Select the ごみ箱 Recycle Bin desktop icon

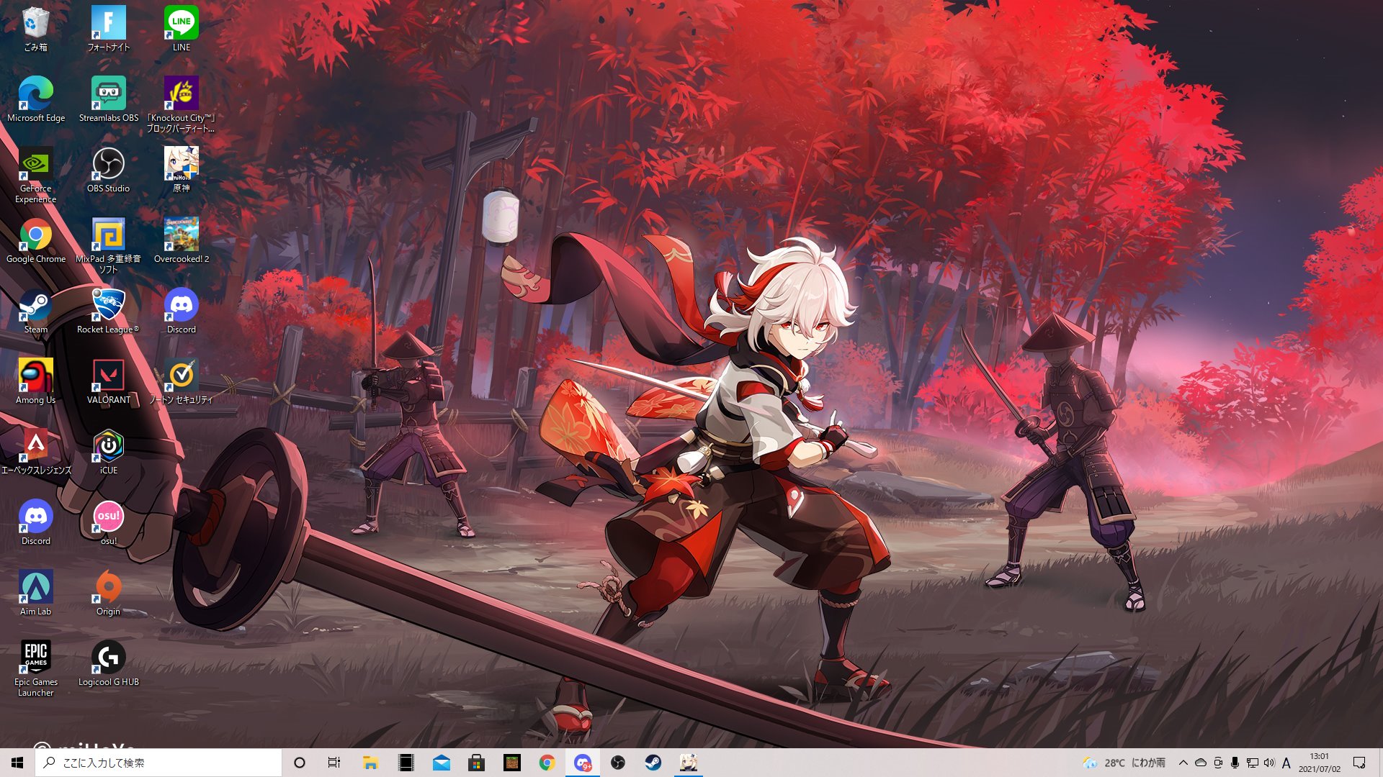[x=35, y=29]
